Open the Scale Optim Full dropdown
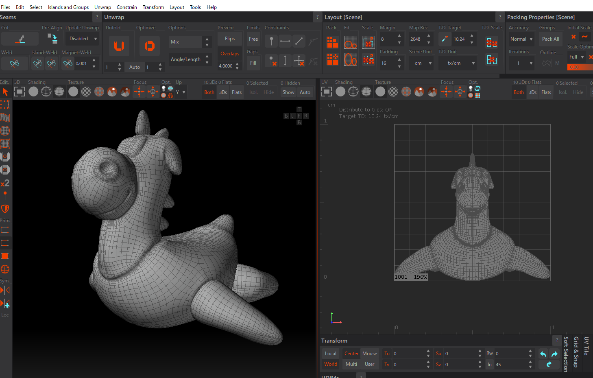 (576, 57)
